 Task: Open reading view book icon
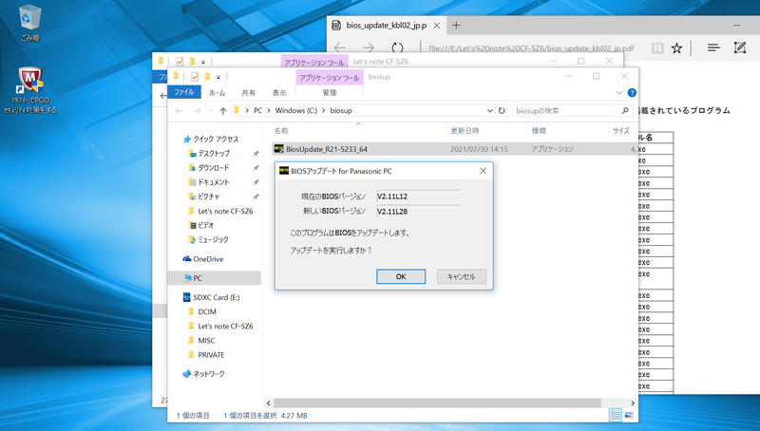point(657,47)
